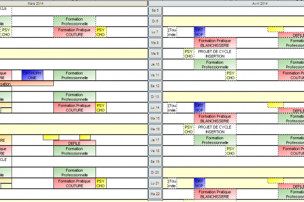Open PSY CHO event on Me 16

coord(189,129)
